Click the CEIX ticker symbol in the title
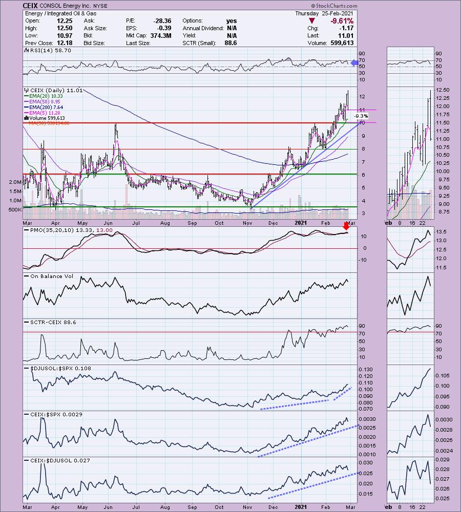Viewport: 461px width, 512px height. pyautogui.click(x=30, y=6)
